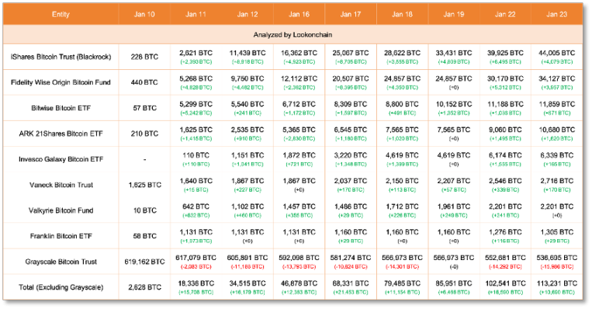The width and height of the screenshot is (592, 309).
Task: Select the 536,695 BTC Grayscale cell
Action: (556, 258)
